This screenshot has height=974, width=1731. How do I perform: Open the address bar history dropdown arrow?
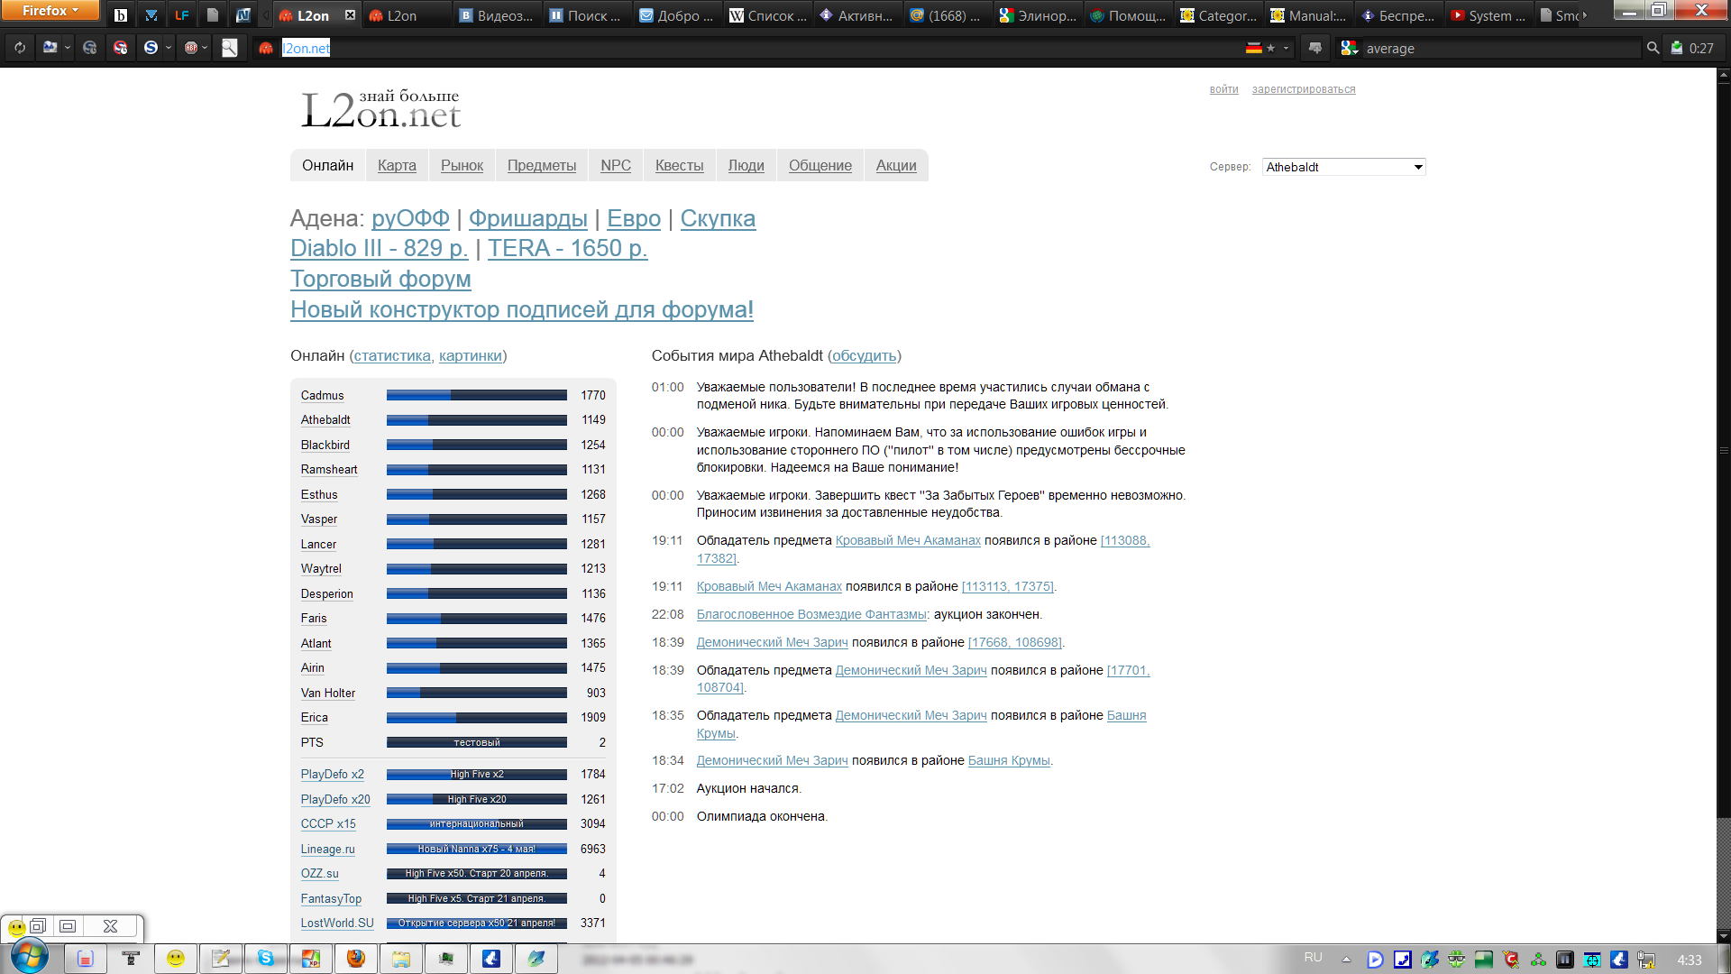tap(1287, 48)
